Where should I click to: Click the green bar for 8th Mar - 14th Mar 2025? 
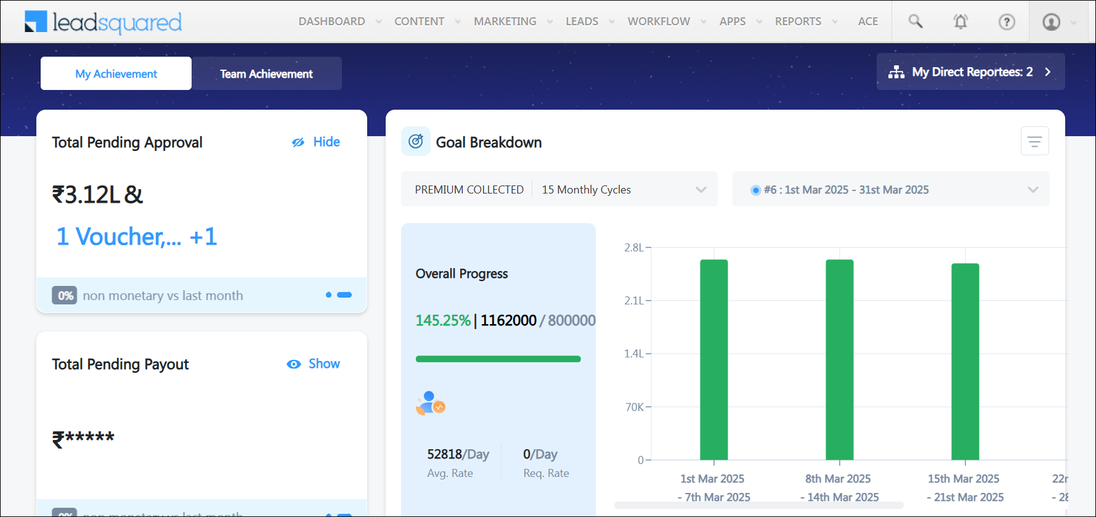point(840,360)
